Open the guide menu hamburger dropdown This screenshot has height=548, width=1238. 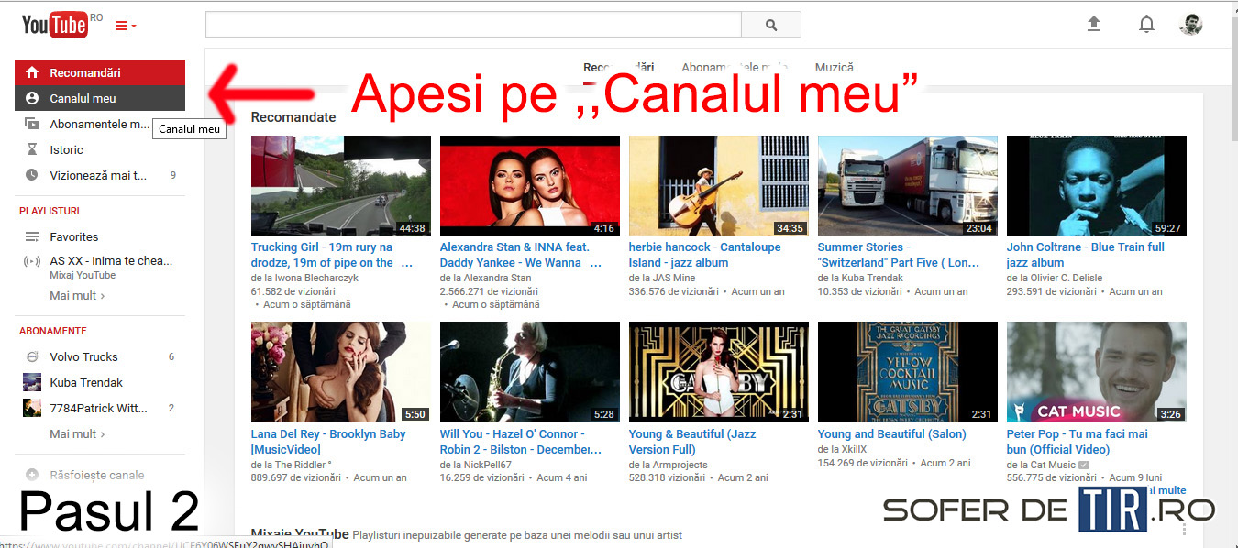(125, 26)
